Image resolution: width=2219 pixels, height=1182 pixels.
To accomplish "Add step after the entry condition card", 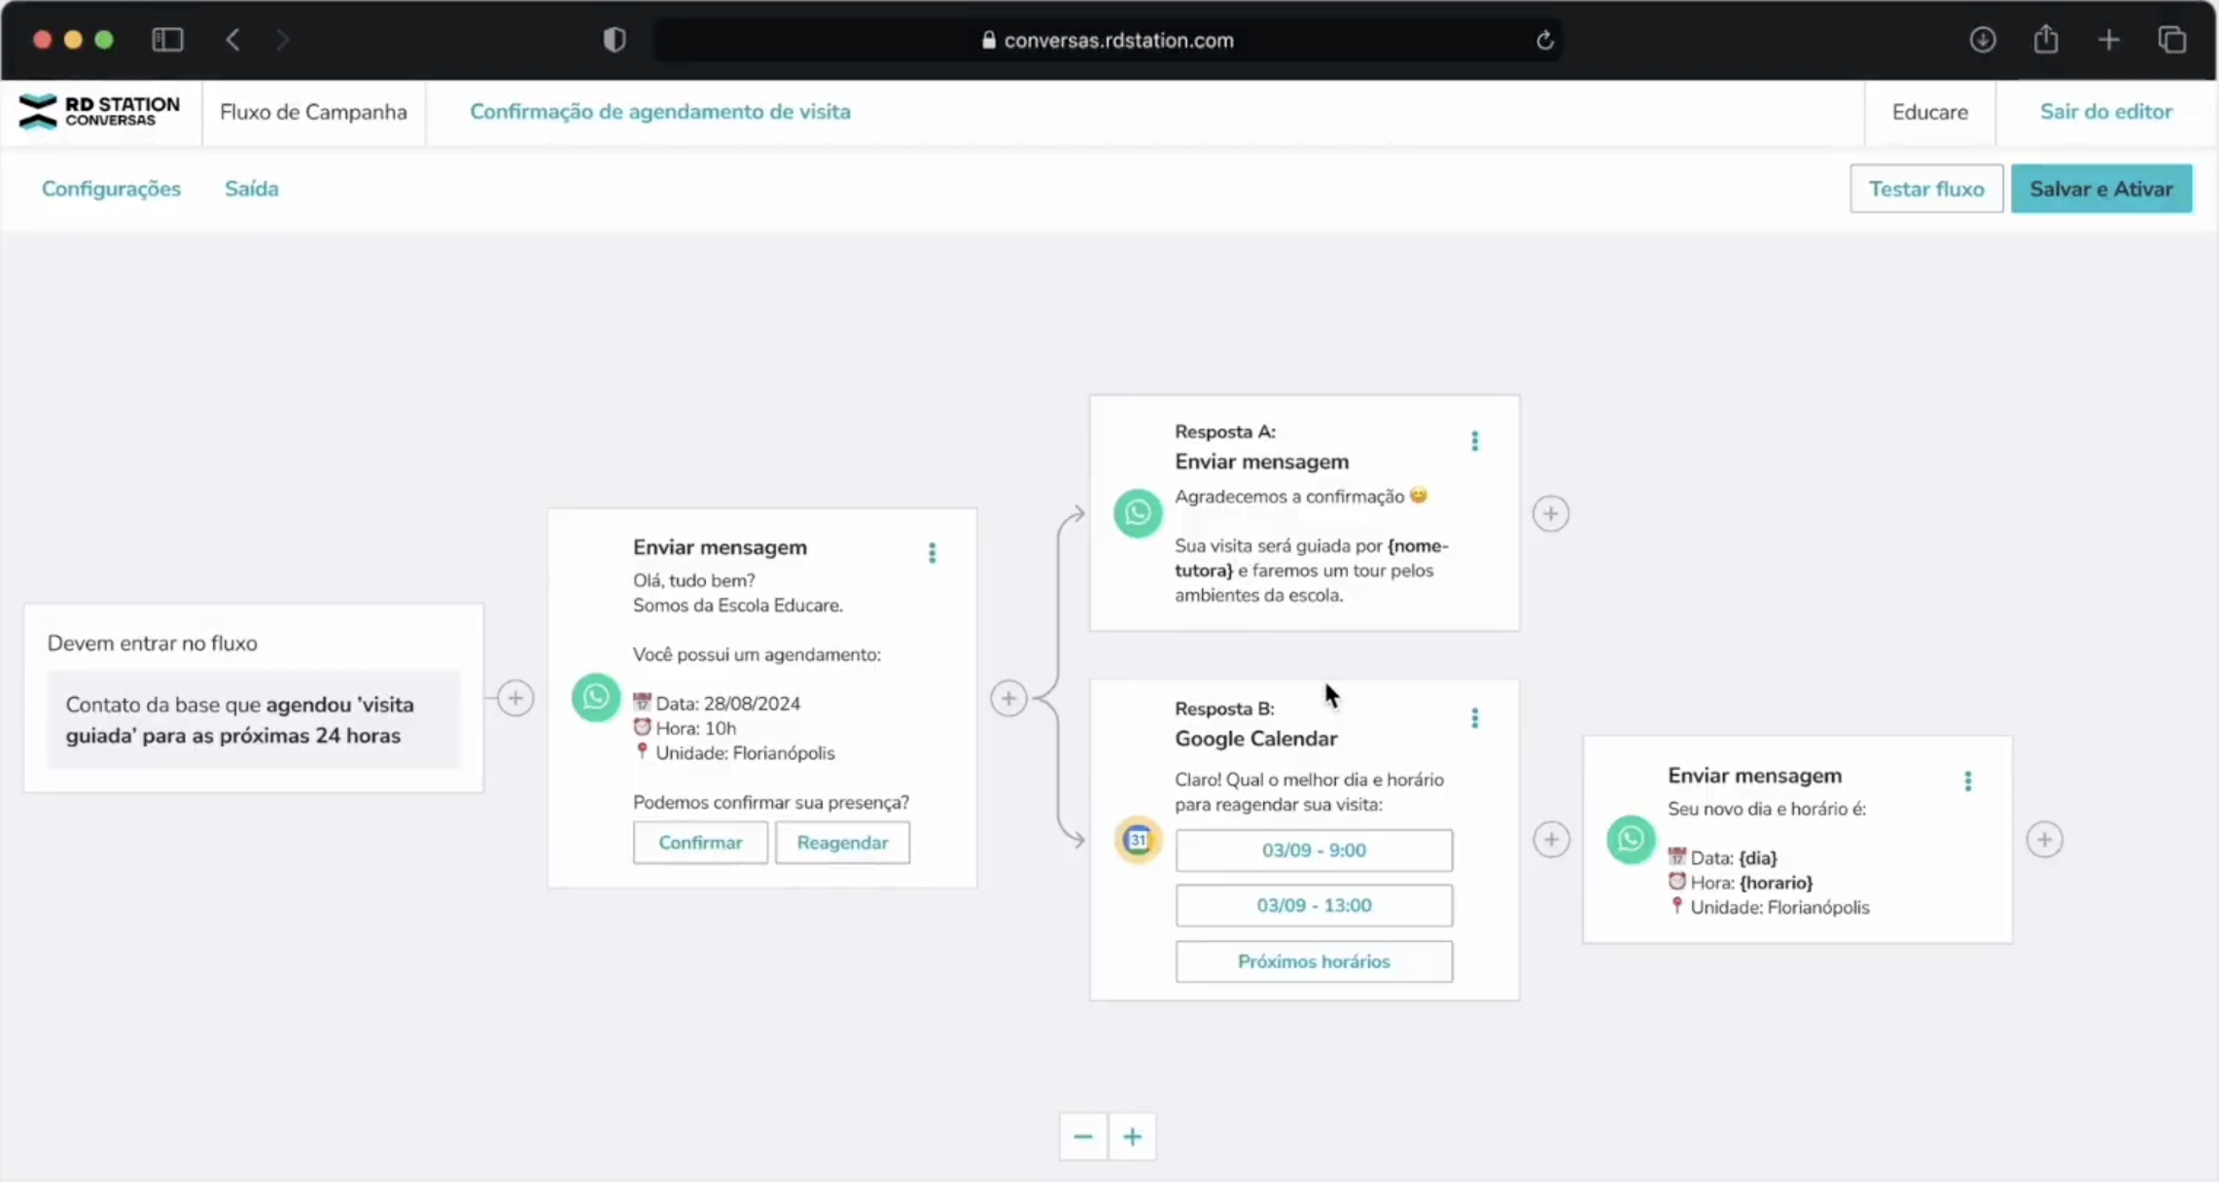I will 515,698.
